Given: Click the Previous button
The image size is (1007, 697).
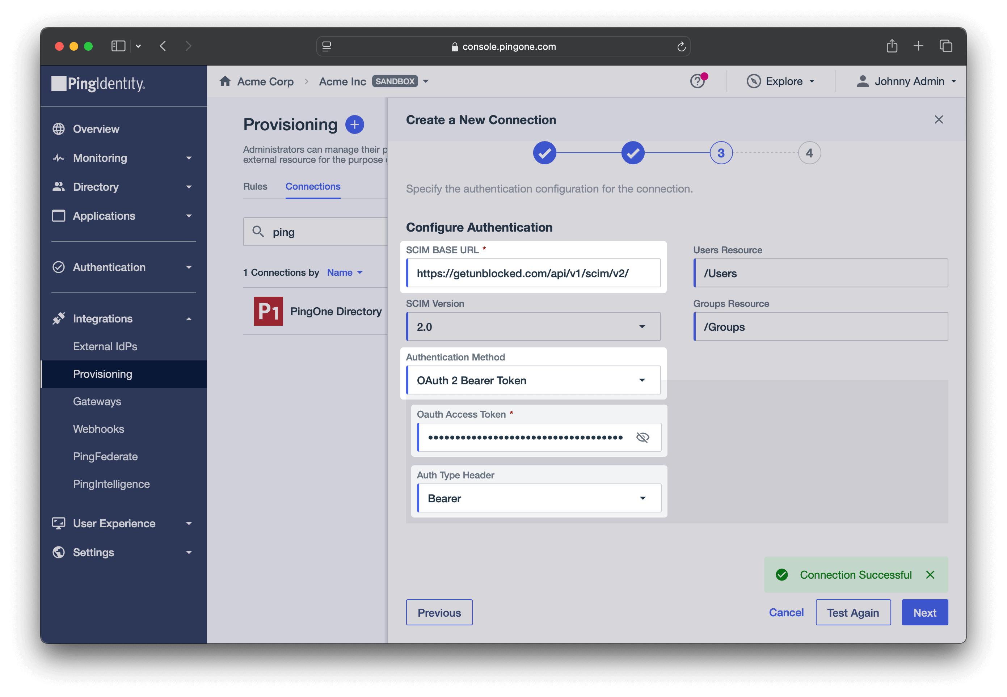Looking at the screenshot, I should point(439,612).
